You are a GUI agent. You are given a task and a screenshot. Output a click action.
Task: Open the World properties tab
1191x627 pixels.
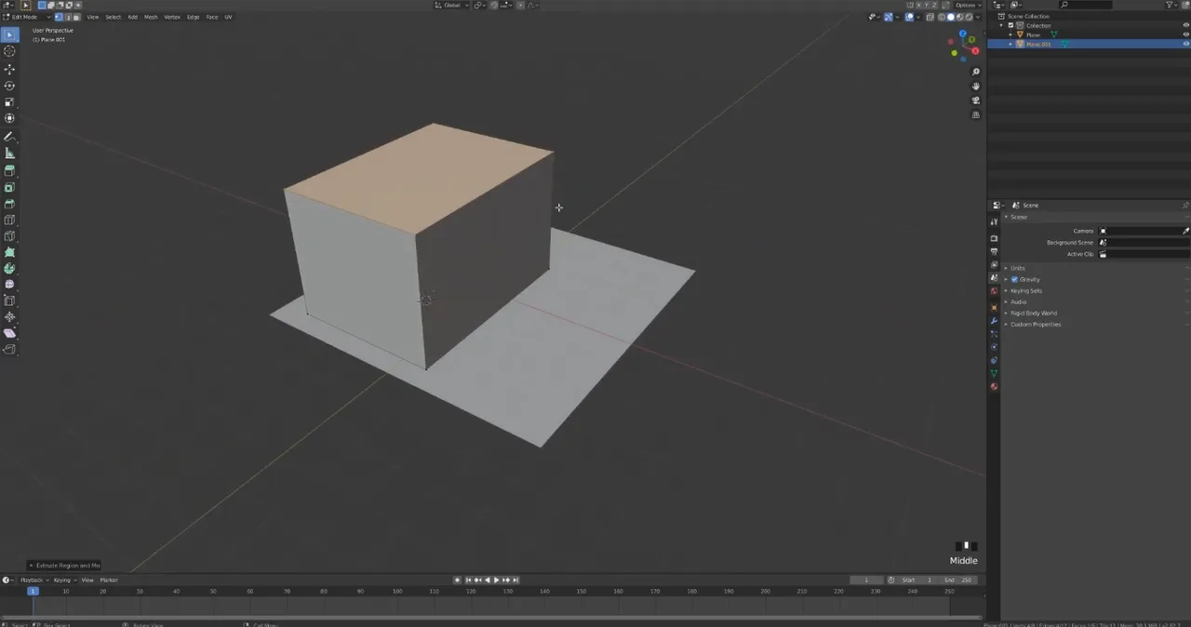coord(994,291)
